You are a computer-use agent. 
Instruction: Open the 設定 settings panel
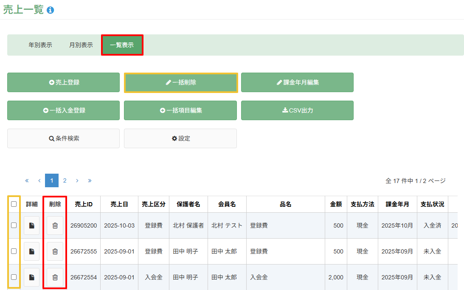coord(180,138)
